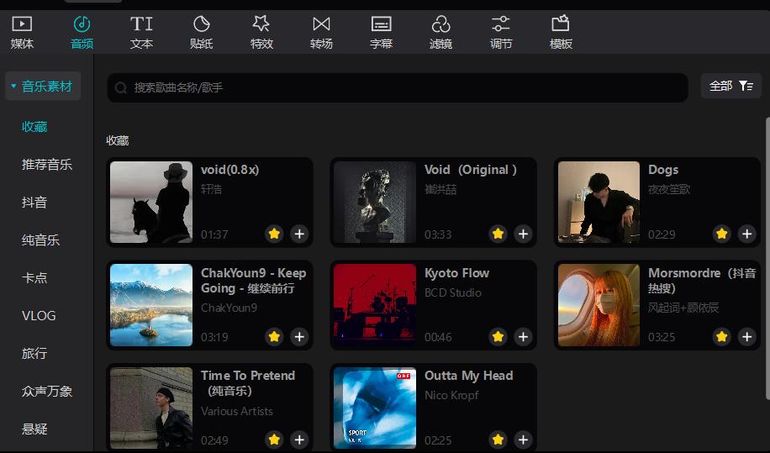Toggle favorite star on Kyoto Flow

coord(498,337)
